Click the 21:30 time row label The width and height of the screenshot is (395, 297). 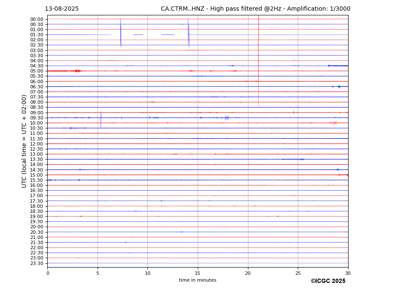(37, 242)
